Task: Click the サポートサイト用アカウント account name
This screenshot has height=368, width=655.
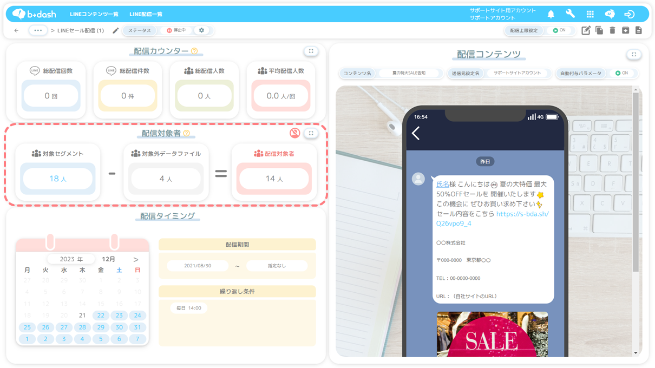Action: click(x=503, y=10)
